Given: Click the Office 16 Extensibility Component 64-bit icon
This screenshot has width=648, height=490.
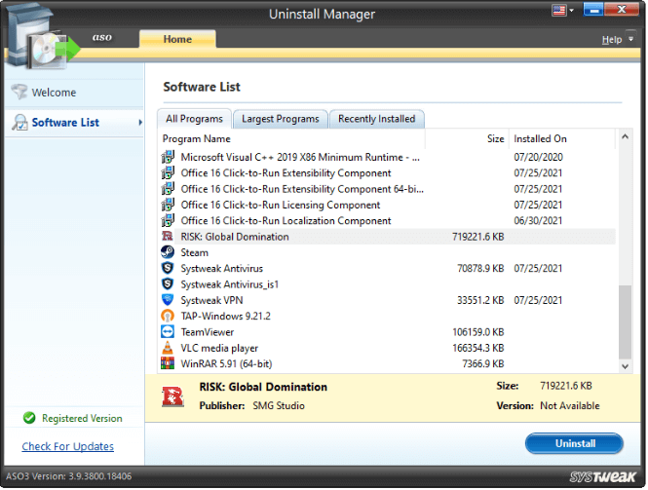Looking at the screenshot, I should click(168, 189).
